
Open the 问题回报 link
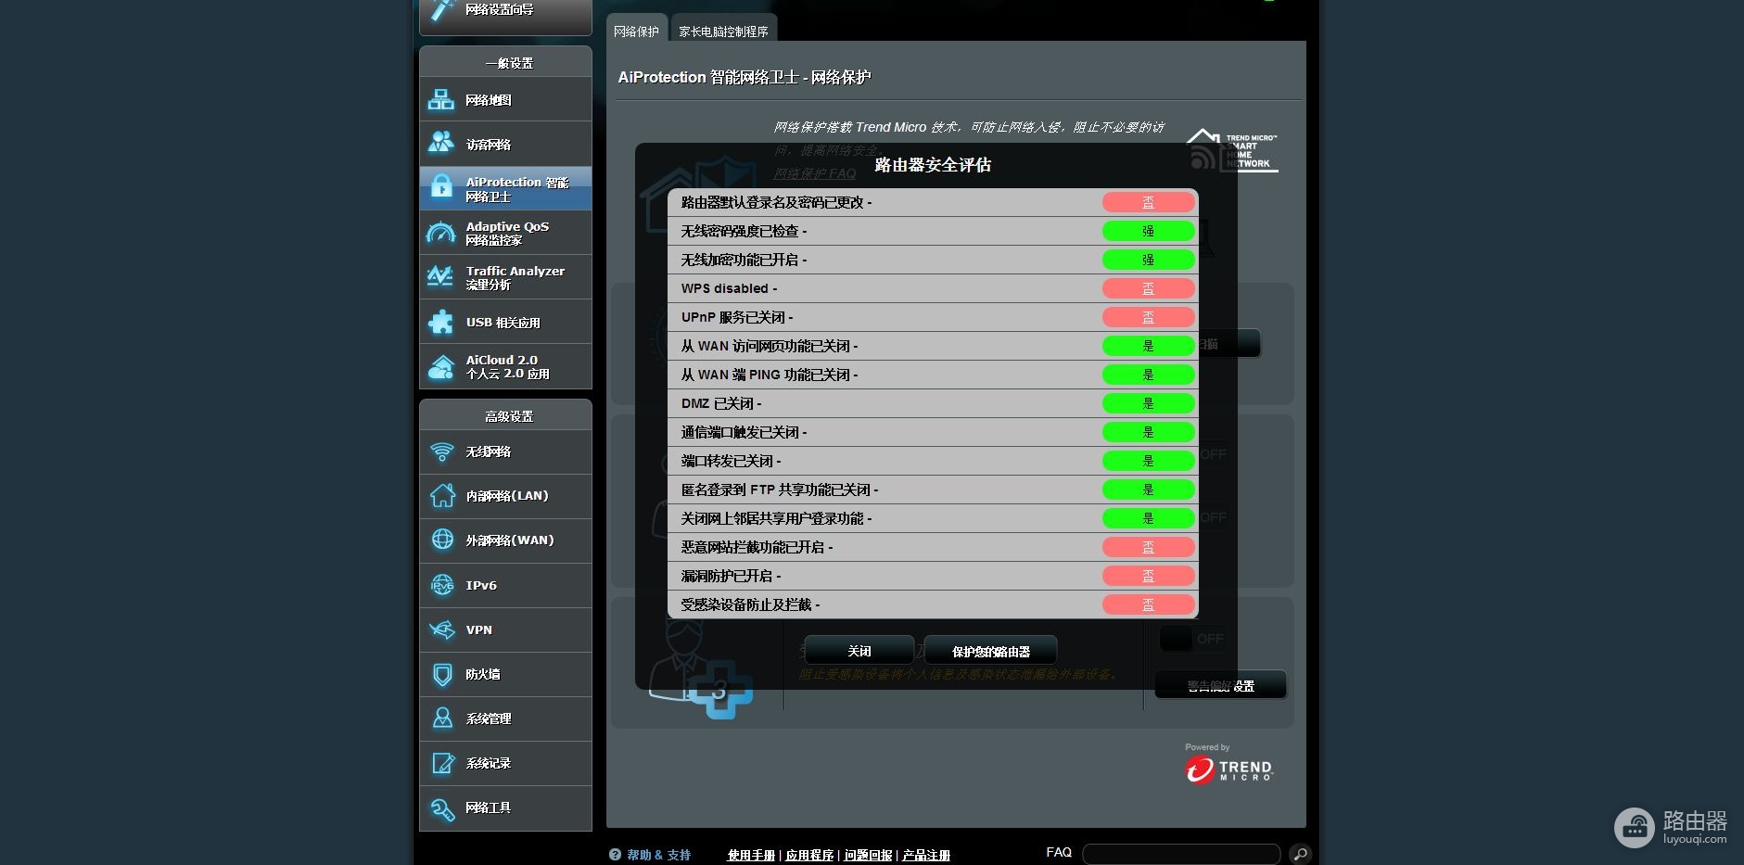click(868, 855)
